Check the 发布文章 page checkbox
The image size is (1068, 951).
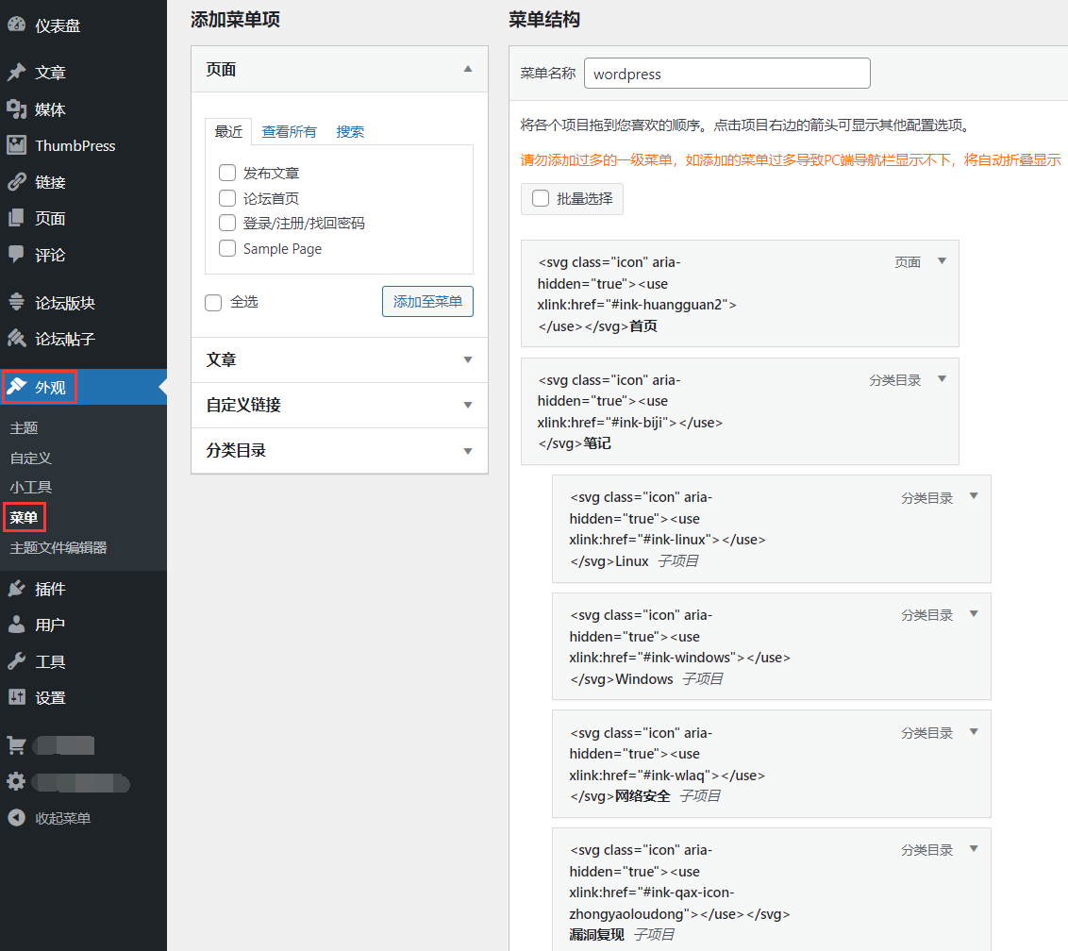click(x=227, y=173)
